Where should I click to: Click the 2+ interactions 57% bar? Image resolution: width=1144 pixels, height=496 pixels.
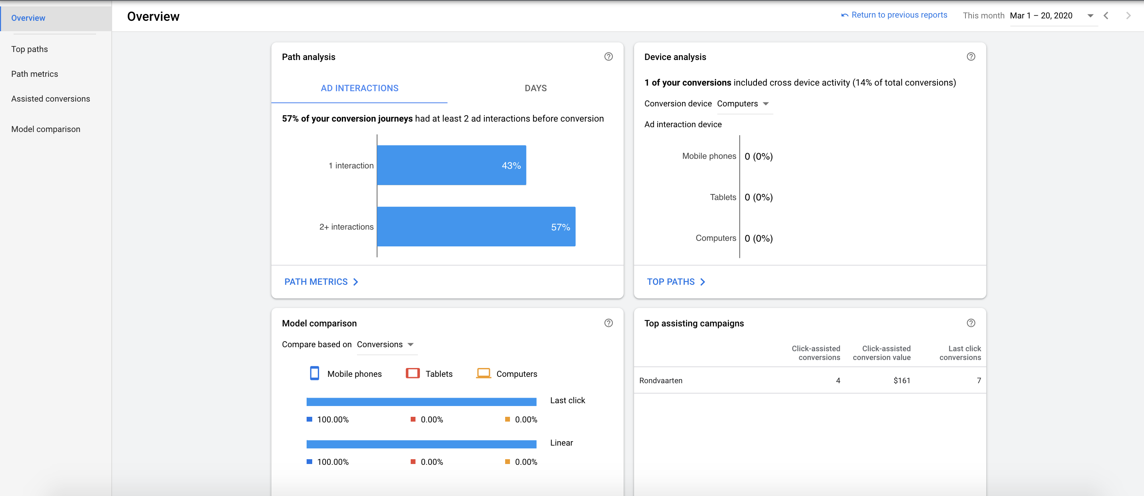pos(476,227)
